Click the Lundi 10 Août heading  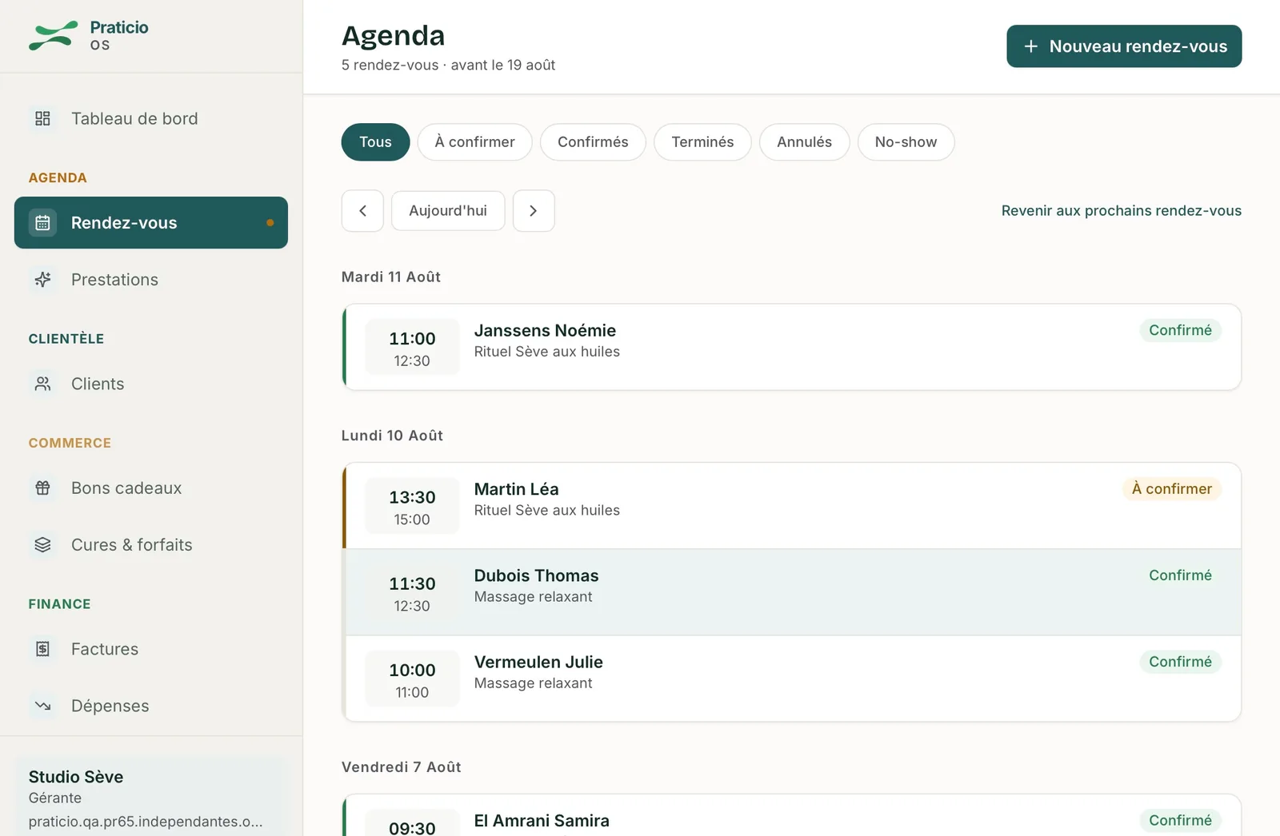coord(392,436)
